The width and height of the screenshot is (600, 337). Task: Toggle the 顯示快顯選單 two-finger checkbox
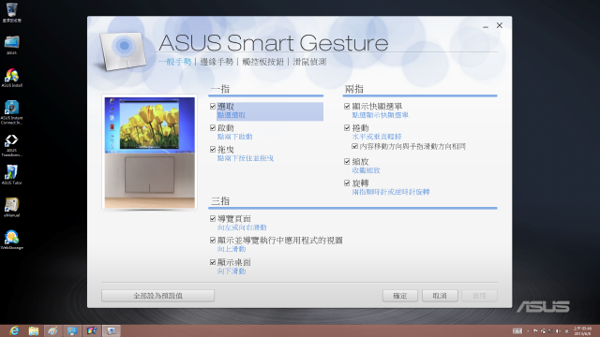tap(347, 106)
